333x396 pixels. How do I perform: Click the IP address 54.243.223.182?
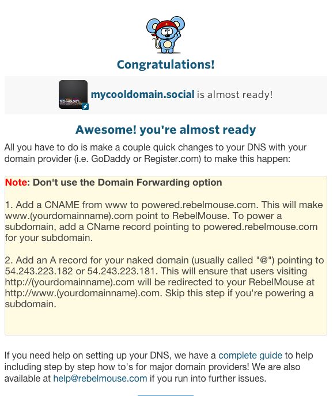point(39,271)
